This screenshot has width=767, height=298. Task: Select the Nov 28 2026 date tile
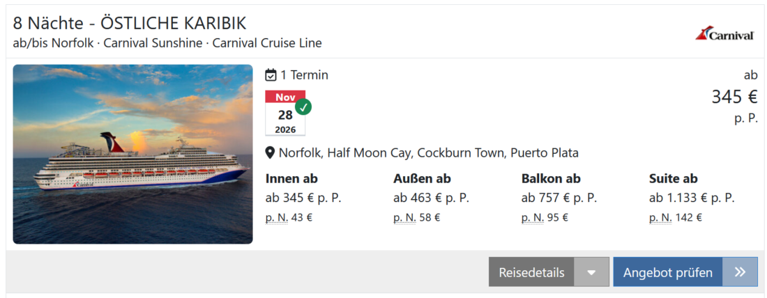285,113
